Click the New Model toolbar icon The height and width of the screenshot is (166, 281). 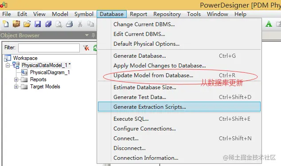[x=6, y=24]
